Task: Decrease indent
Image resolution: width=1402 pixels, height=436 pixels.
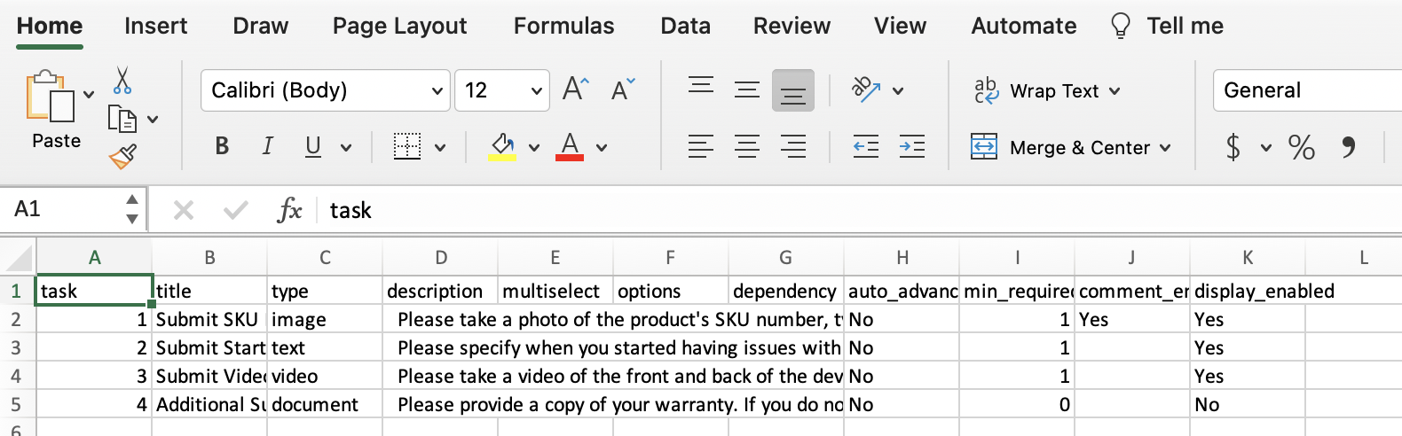Action: click(x=866, y=146)
